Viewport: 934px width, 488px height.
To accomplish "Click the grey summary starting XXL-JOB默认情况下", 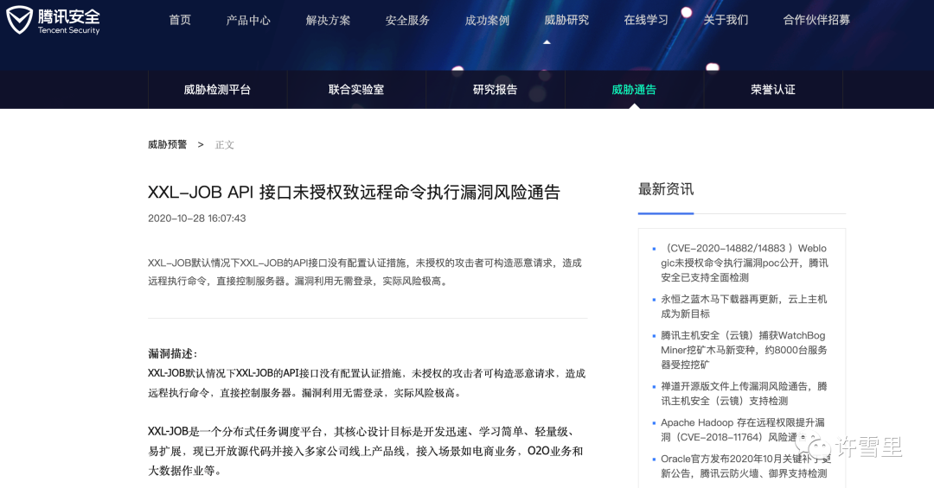I will pyautogui.click(x=365, y=272).
